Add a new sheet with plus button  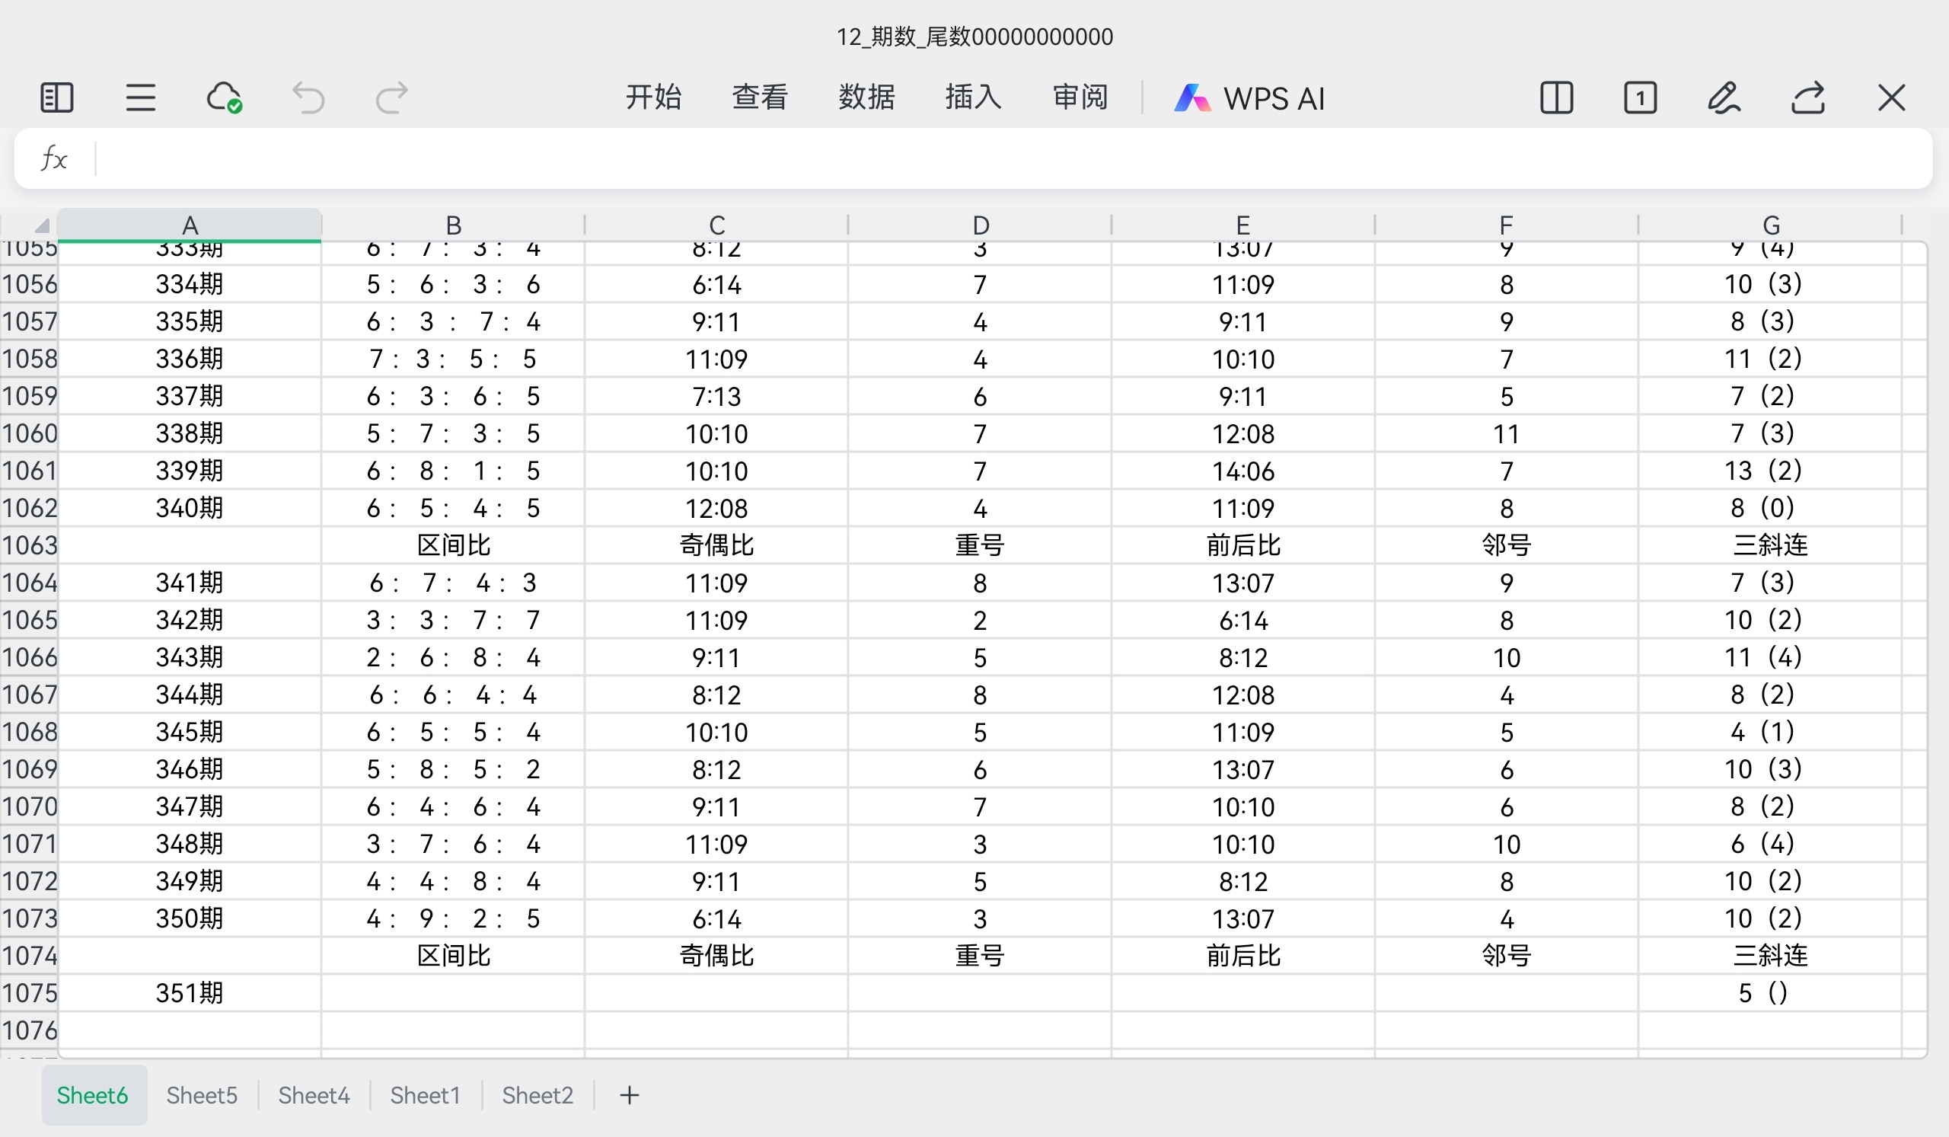(630, 1095)
